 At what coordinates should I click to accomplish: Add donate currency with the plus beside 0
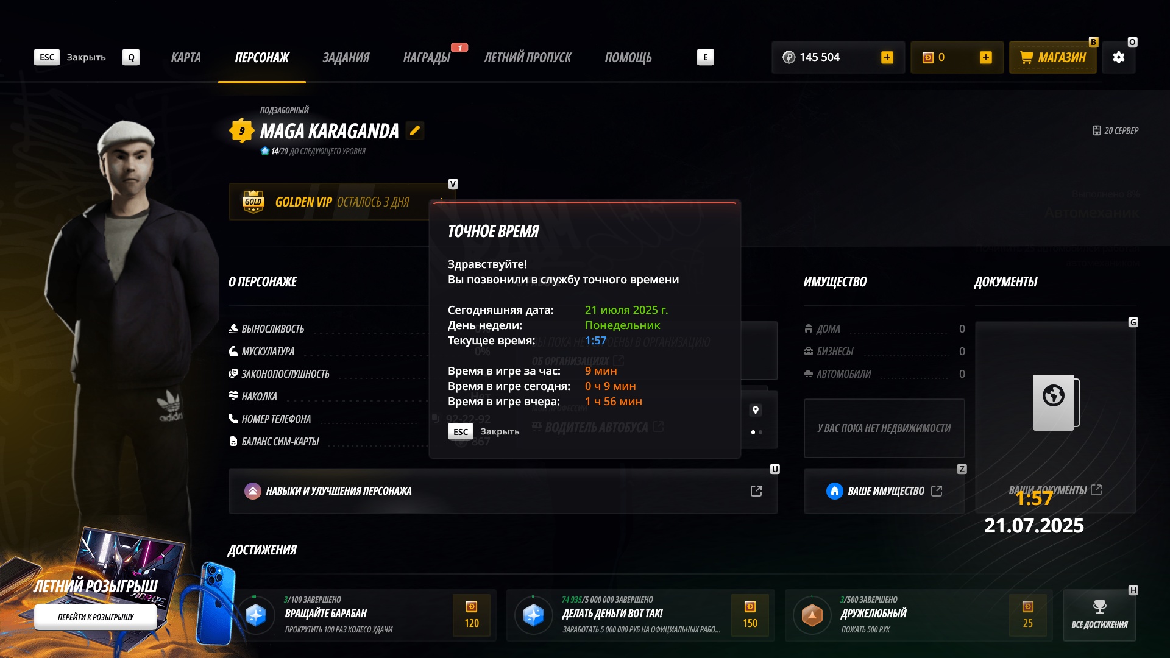[985, 57]
